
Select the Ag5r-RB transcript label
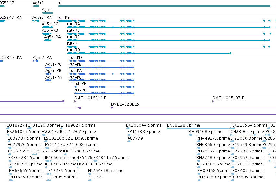click(x=50, y=30)
